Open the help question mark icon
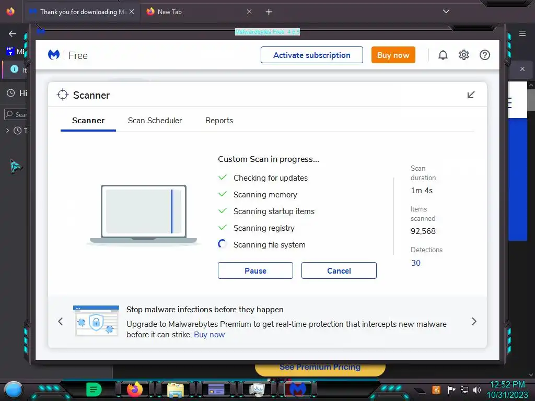The height and width of the screenshot is (401, 535). pyautogui.click(x=484, y=55)
